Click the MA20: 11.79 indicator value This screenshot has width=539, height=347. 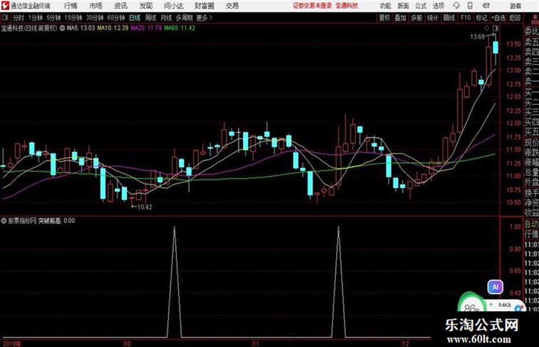pos(146,28)
